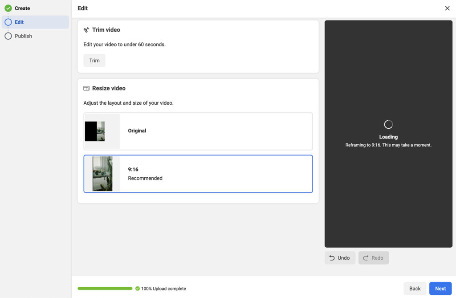This screenshot has height=298, width=456.
Task: Click the green upload progress bar
Action: [x=105, y=289]
